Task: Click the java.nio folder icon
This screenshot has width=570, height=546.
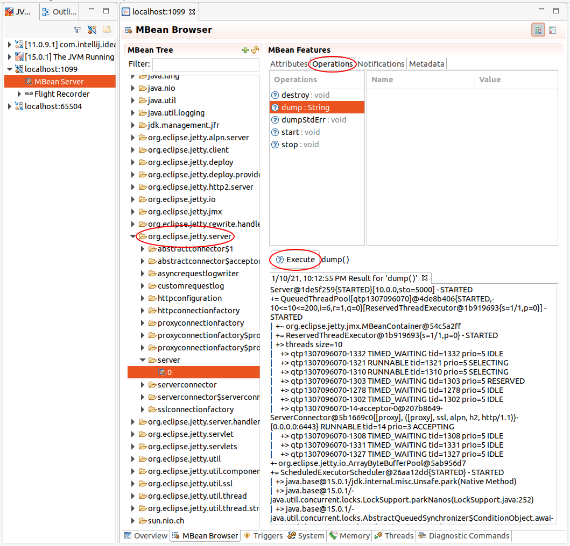Action: 143,88
